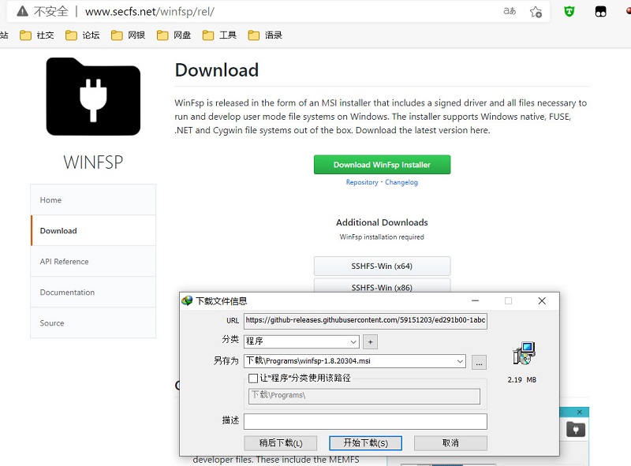This screenshot has height=466, width=631.
Task: Open Documentation in the sidebar
Action: 93,293
